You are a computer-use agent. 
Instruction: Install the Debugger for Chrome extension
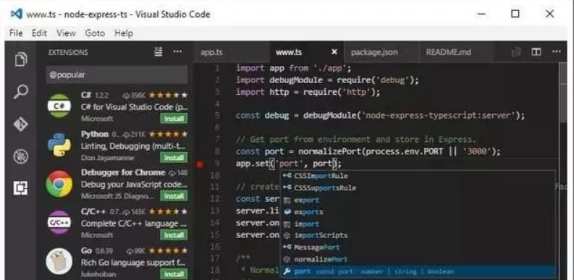pos(174,196)
